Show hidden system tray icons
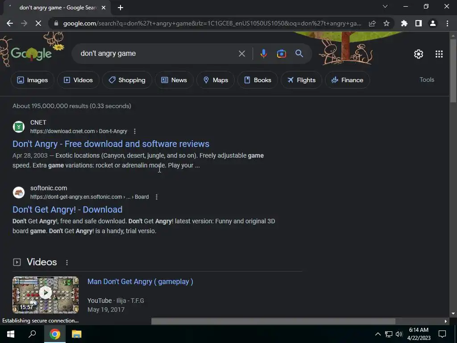This screenshot has height=343, width=457. coord(378,334)
